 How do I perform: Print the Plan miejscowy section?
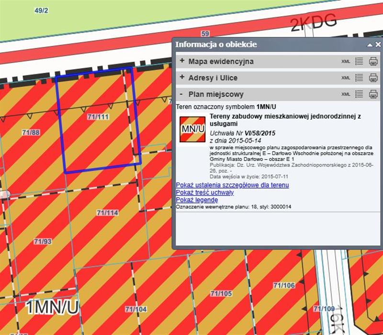(x=373, y=94)
